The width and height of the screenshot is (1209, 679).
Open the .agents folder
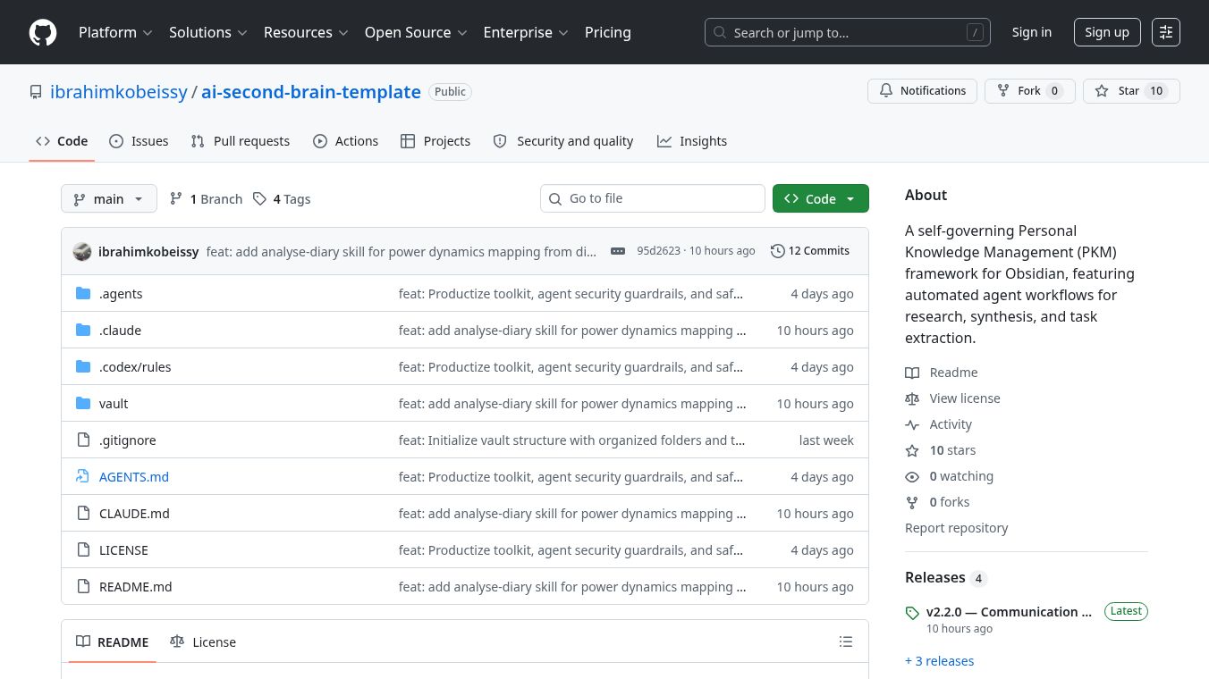tap(121, 294)
